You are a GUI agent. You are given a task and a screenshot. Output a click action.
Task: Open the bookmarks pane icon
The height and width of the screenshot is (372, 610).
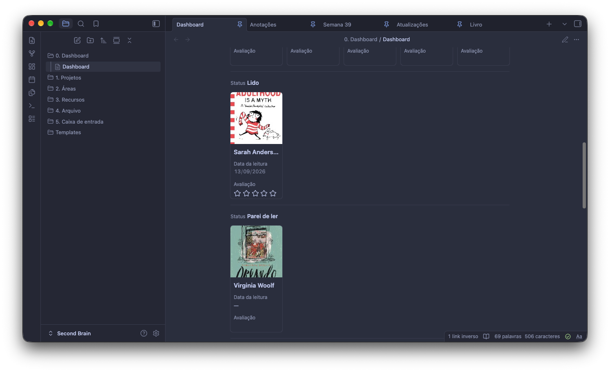click(x=96, y=24)
